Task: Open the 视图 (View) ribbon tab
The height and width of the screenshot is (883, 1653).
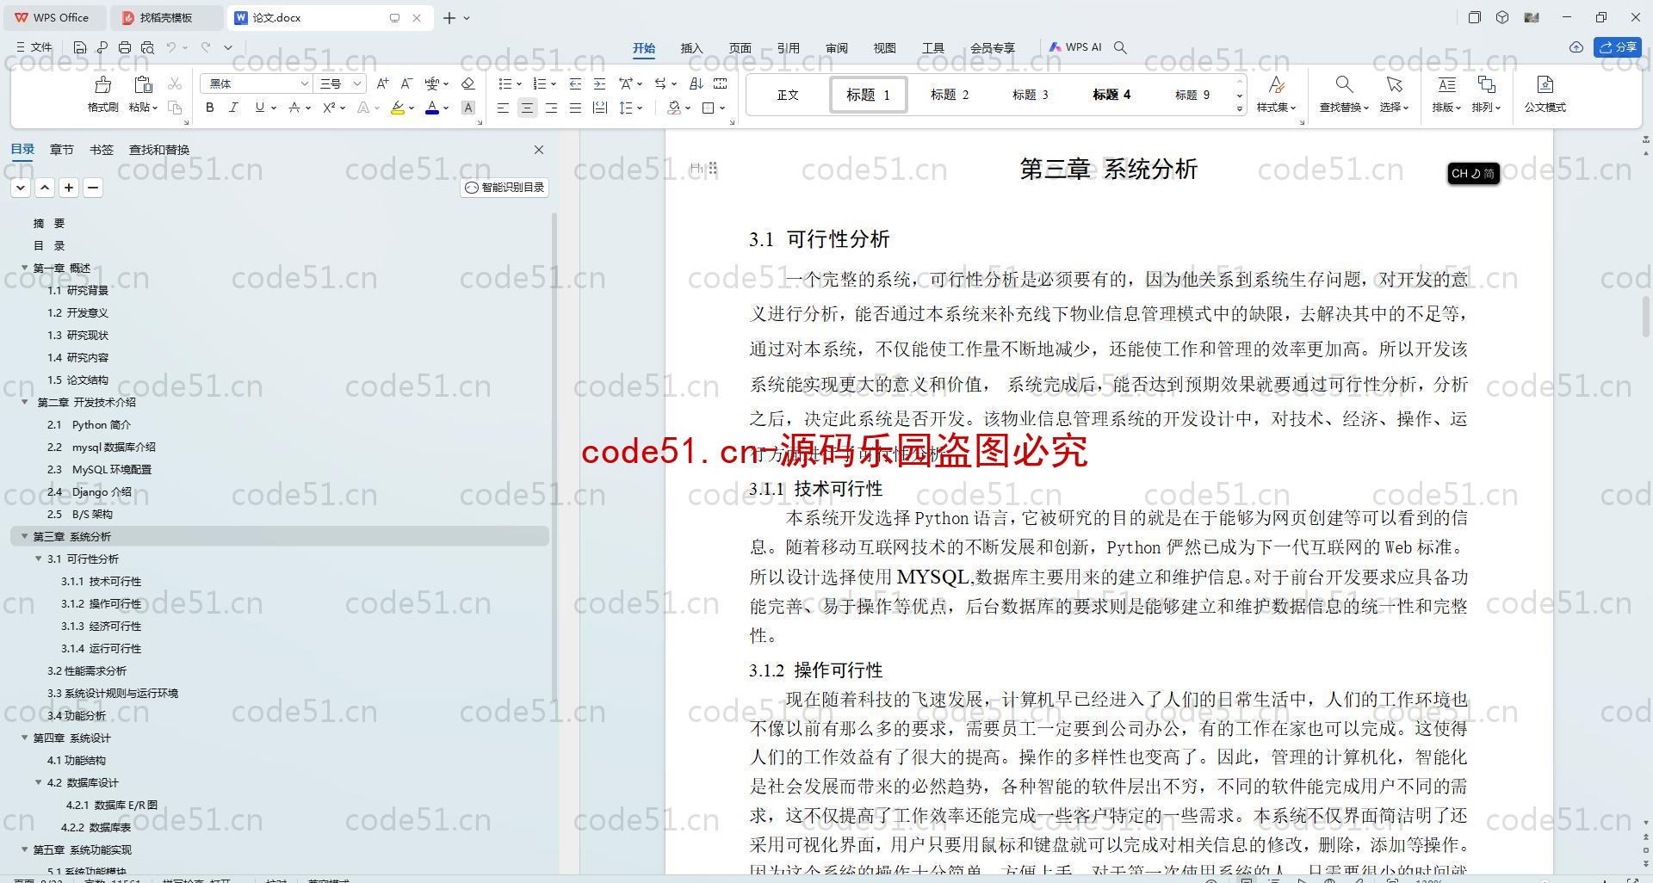Action: pos(884,48)
